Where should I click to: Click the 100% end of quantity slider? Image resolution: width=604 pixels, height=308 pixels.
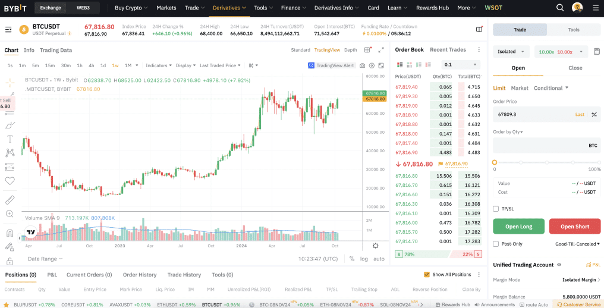point(599,162)
